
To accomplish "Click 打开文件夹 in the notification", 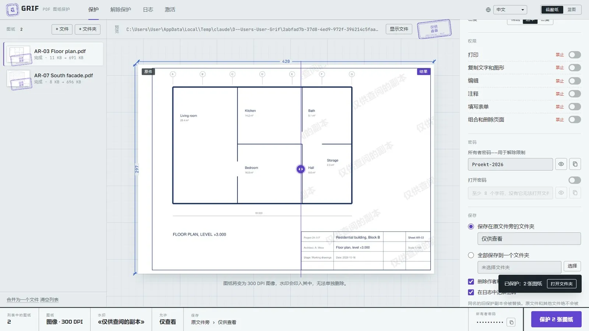I will click(x=562, y=284).
